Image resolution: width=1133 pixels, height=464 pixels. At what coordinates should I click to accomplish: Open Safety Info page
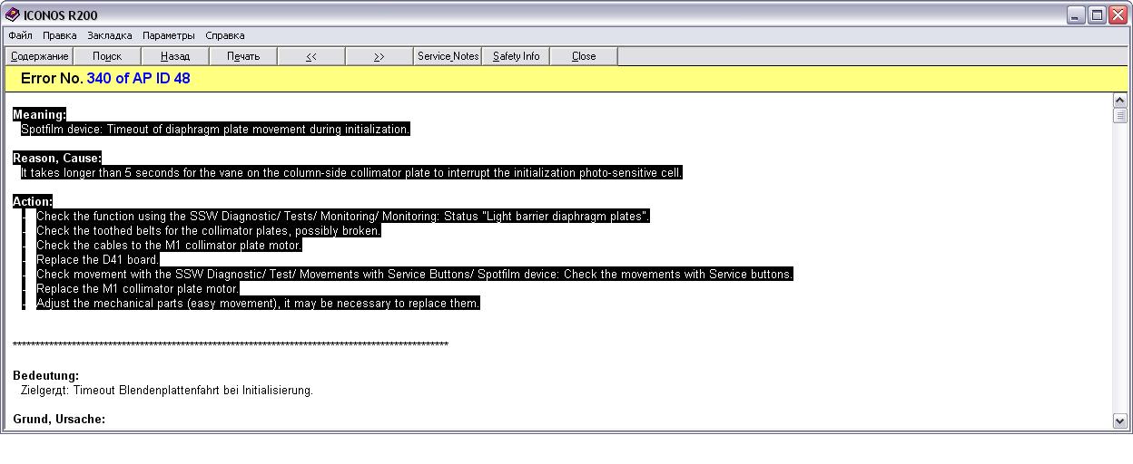click(516, 56)
